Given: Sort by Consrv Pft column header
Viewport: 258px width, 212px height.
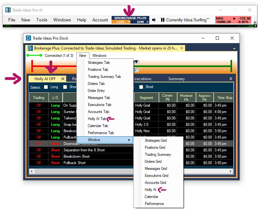Looking at the screenshot, I should [x=168, y=97].
